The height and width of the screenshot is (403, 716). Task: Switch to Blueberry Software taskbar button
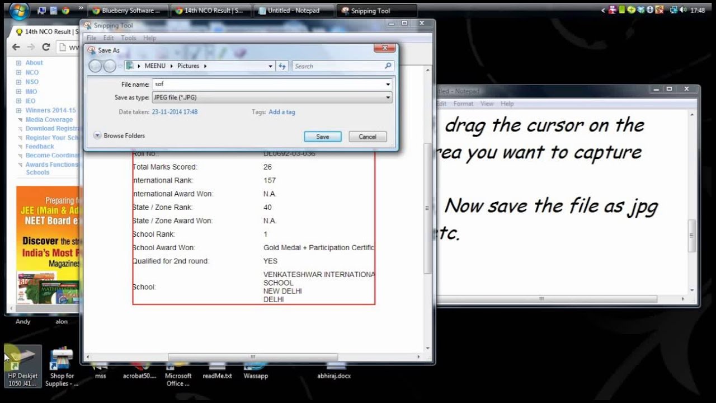pos(128,11)
